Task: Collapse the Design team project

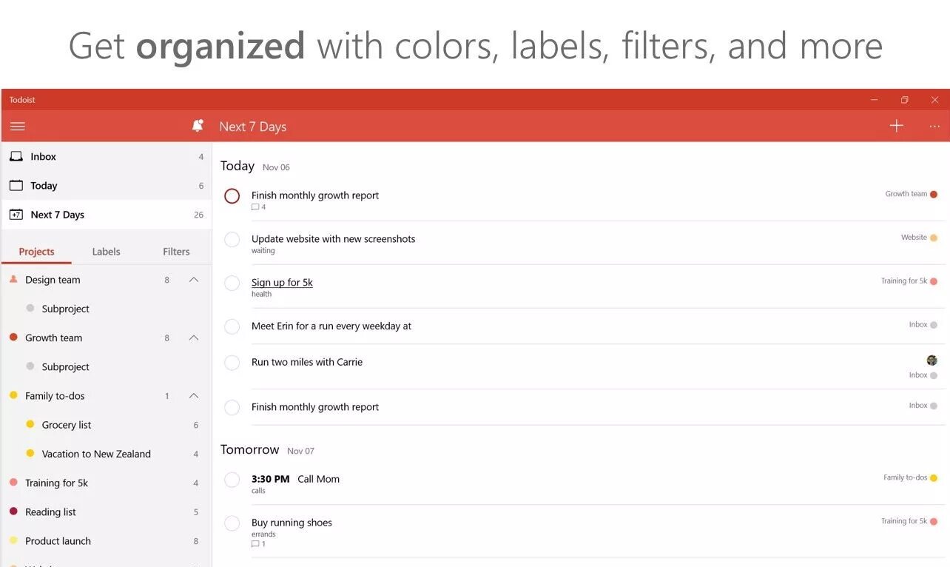Action: point(194,280)
